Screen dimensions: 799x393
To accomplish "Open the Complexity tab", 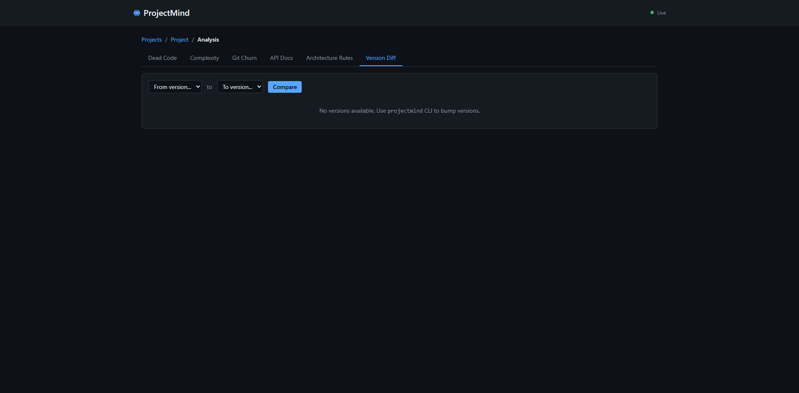I will (204, 58).
